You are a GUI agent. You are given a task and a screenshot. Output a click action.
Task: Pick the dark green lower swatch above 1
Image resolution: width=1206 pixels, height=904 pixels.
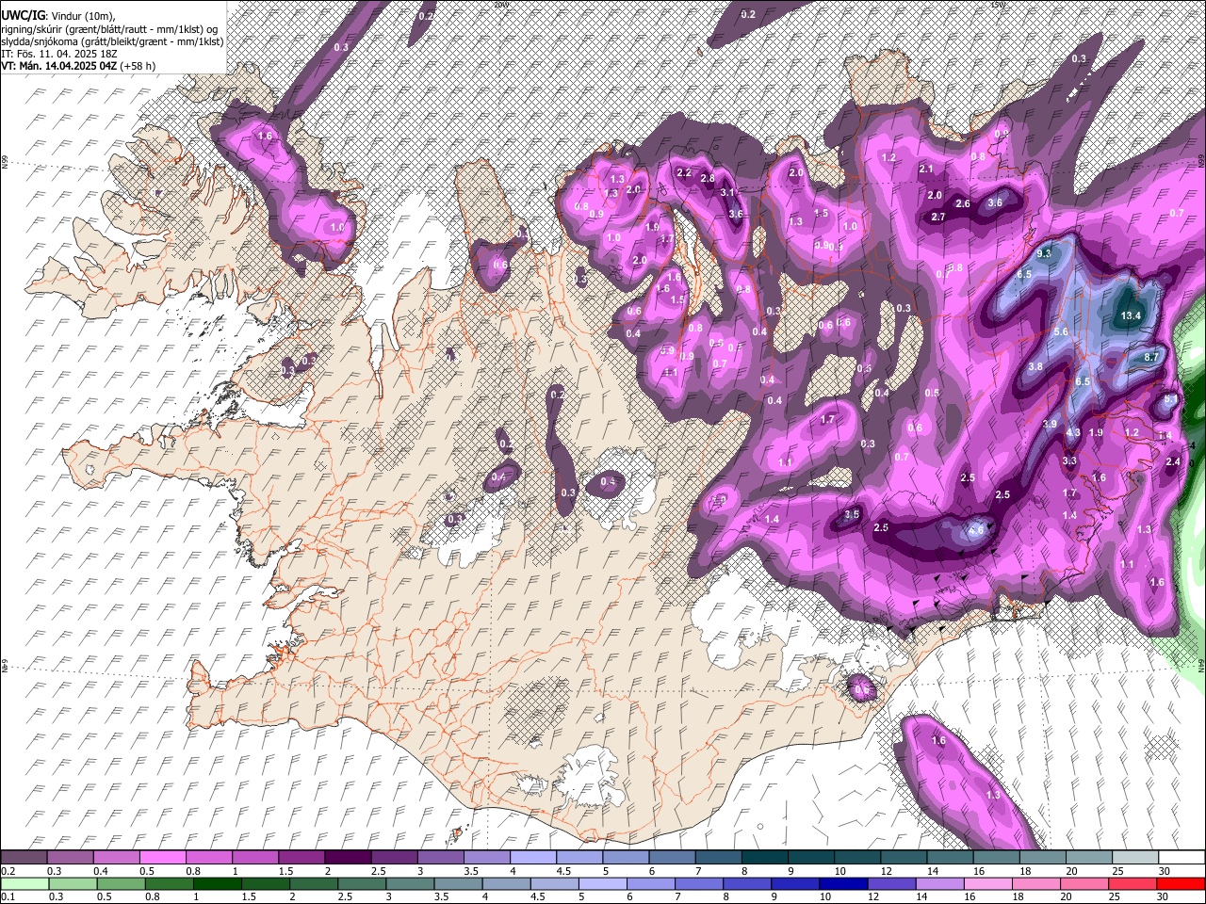pos(215,883)
